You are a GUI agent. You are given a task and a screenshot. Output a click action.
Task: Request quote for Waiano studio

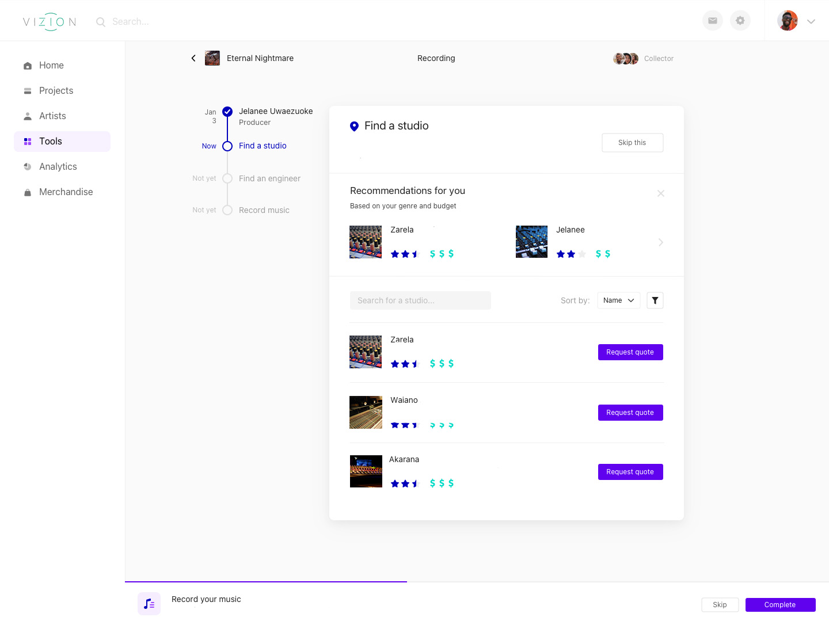[630, 413]
